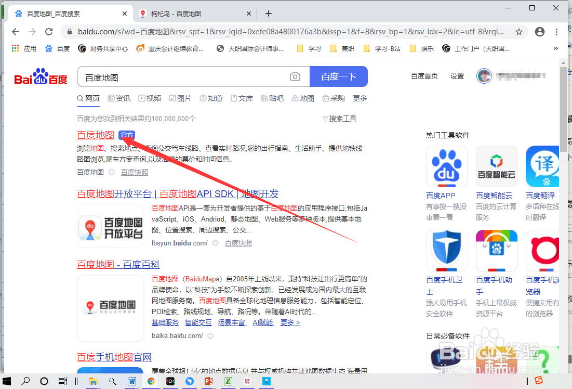Open the 百度 bookmark
The image size is (572, 389).
tap(57, 48)
